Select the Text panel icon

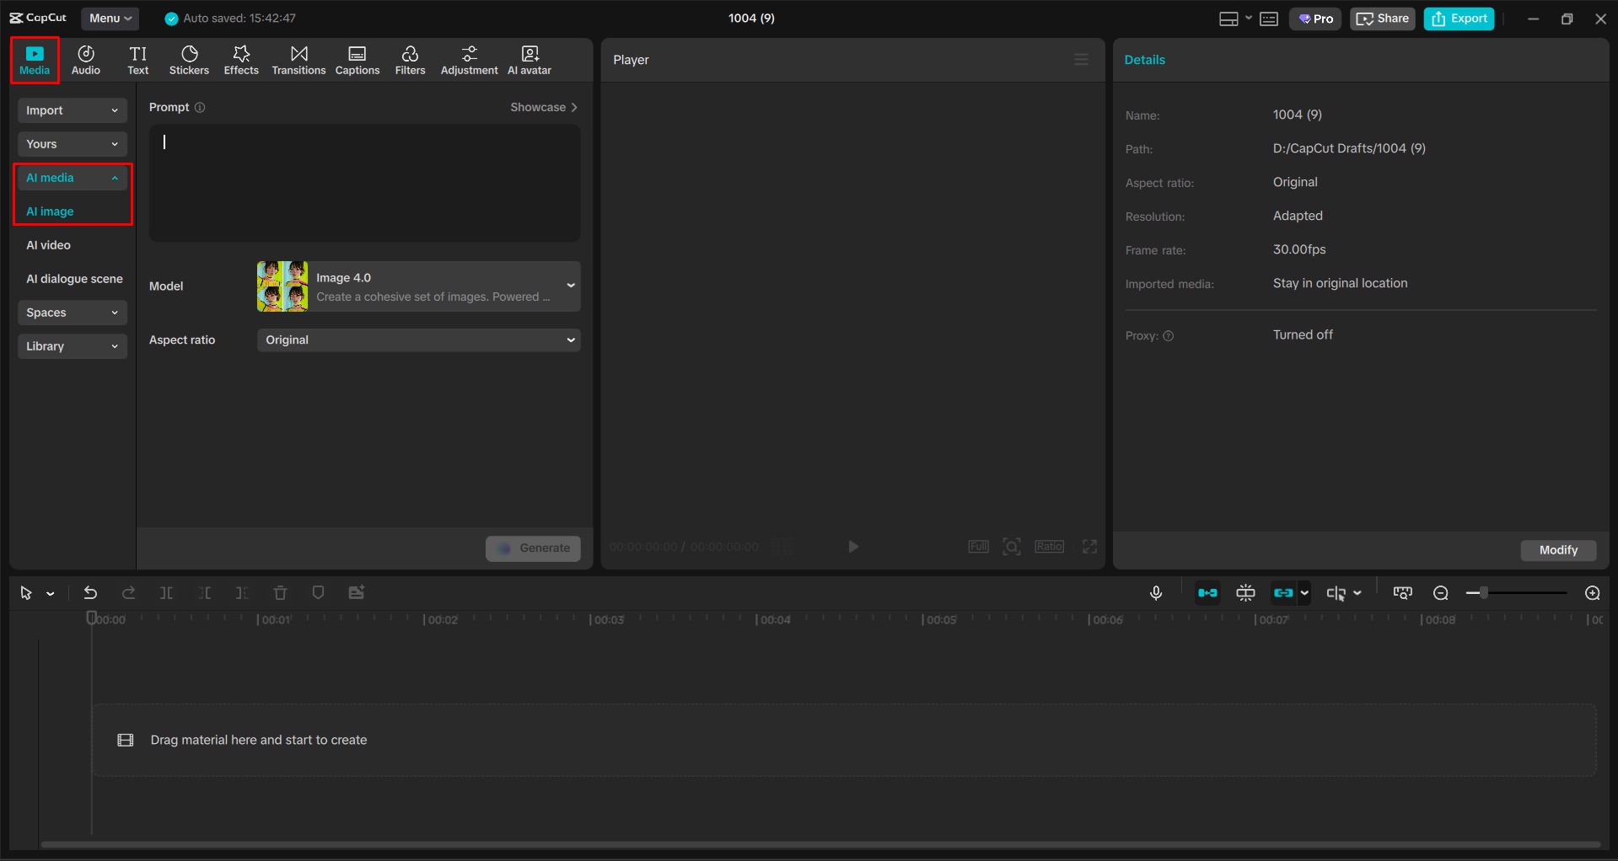point(137,59)
